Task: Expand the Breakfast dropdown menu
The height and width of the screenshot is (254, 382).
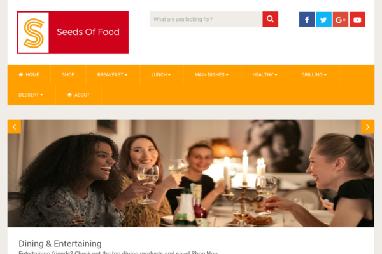Action: 112,75
